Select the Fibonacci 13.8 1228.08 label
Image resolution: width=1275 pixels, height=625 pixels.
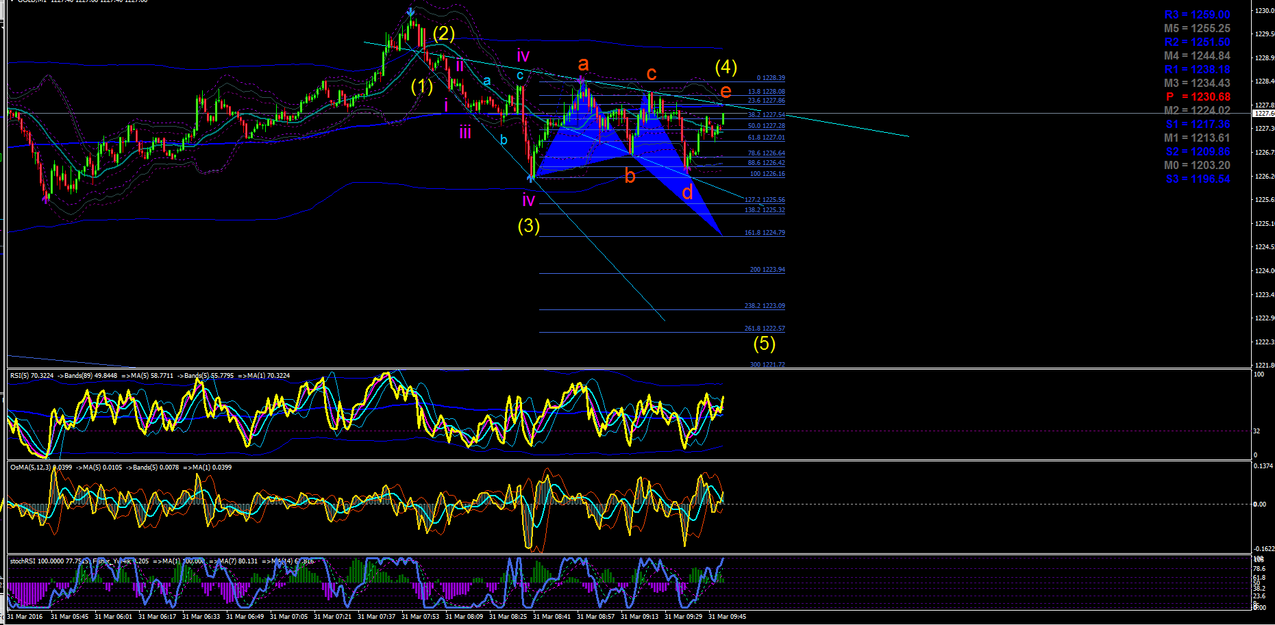767,92
